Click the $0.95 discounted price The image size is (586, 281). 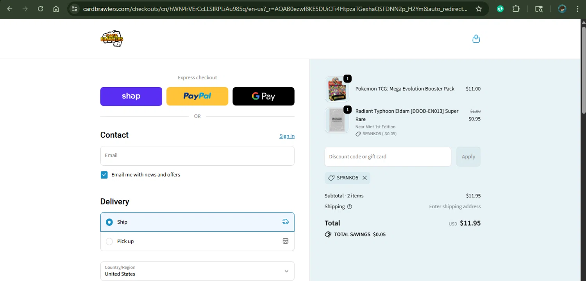[x=475, y=119]
